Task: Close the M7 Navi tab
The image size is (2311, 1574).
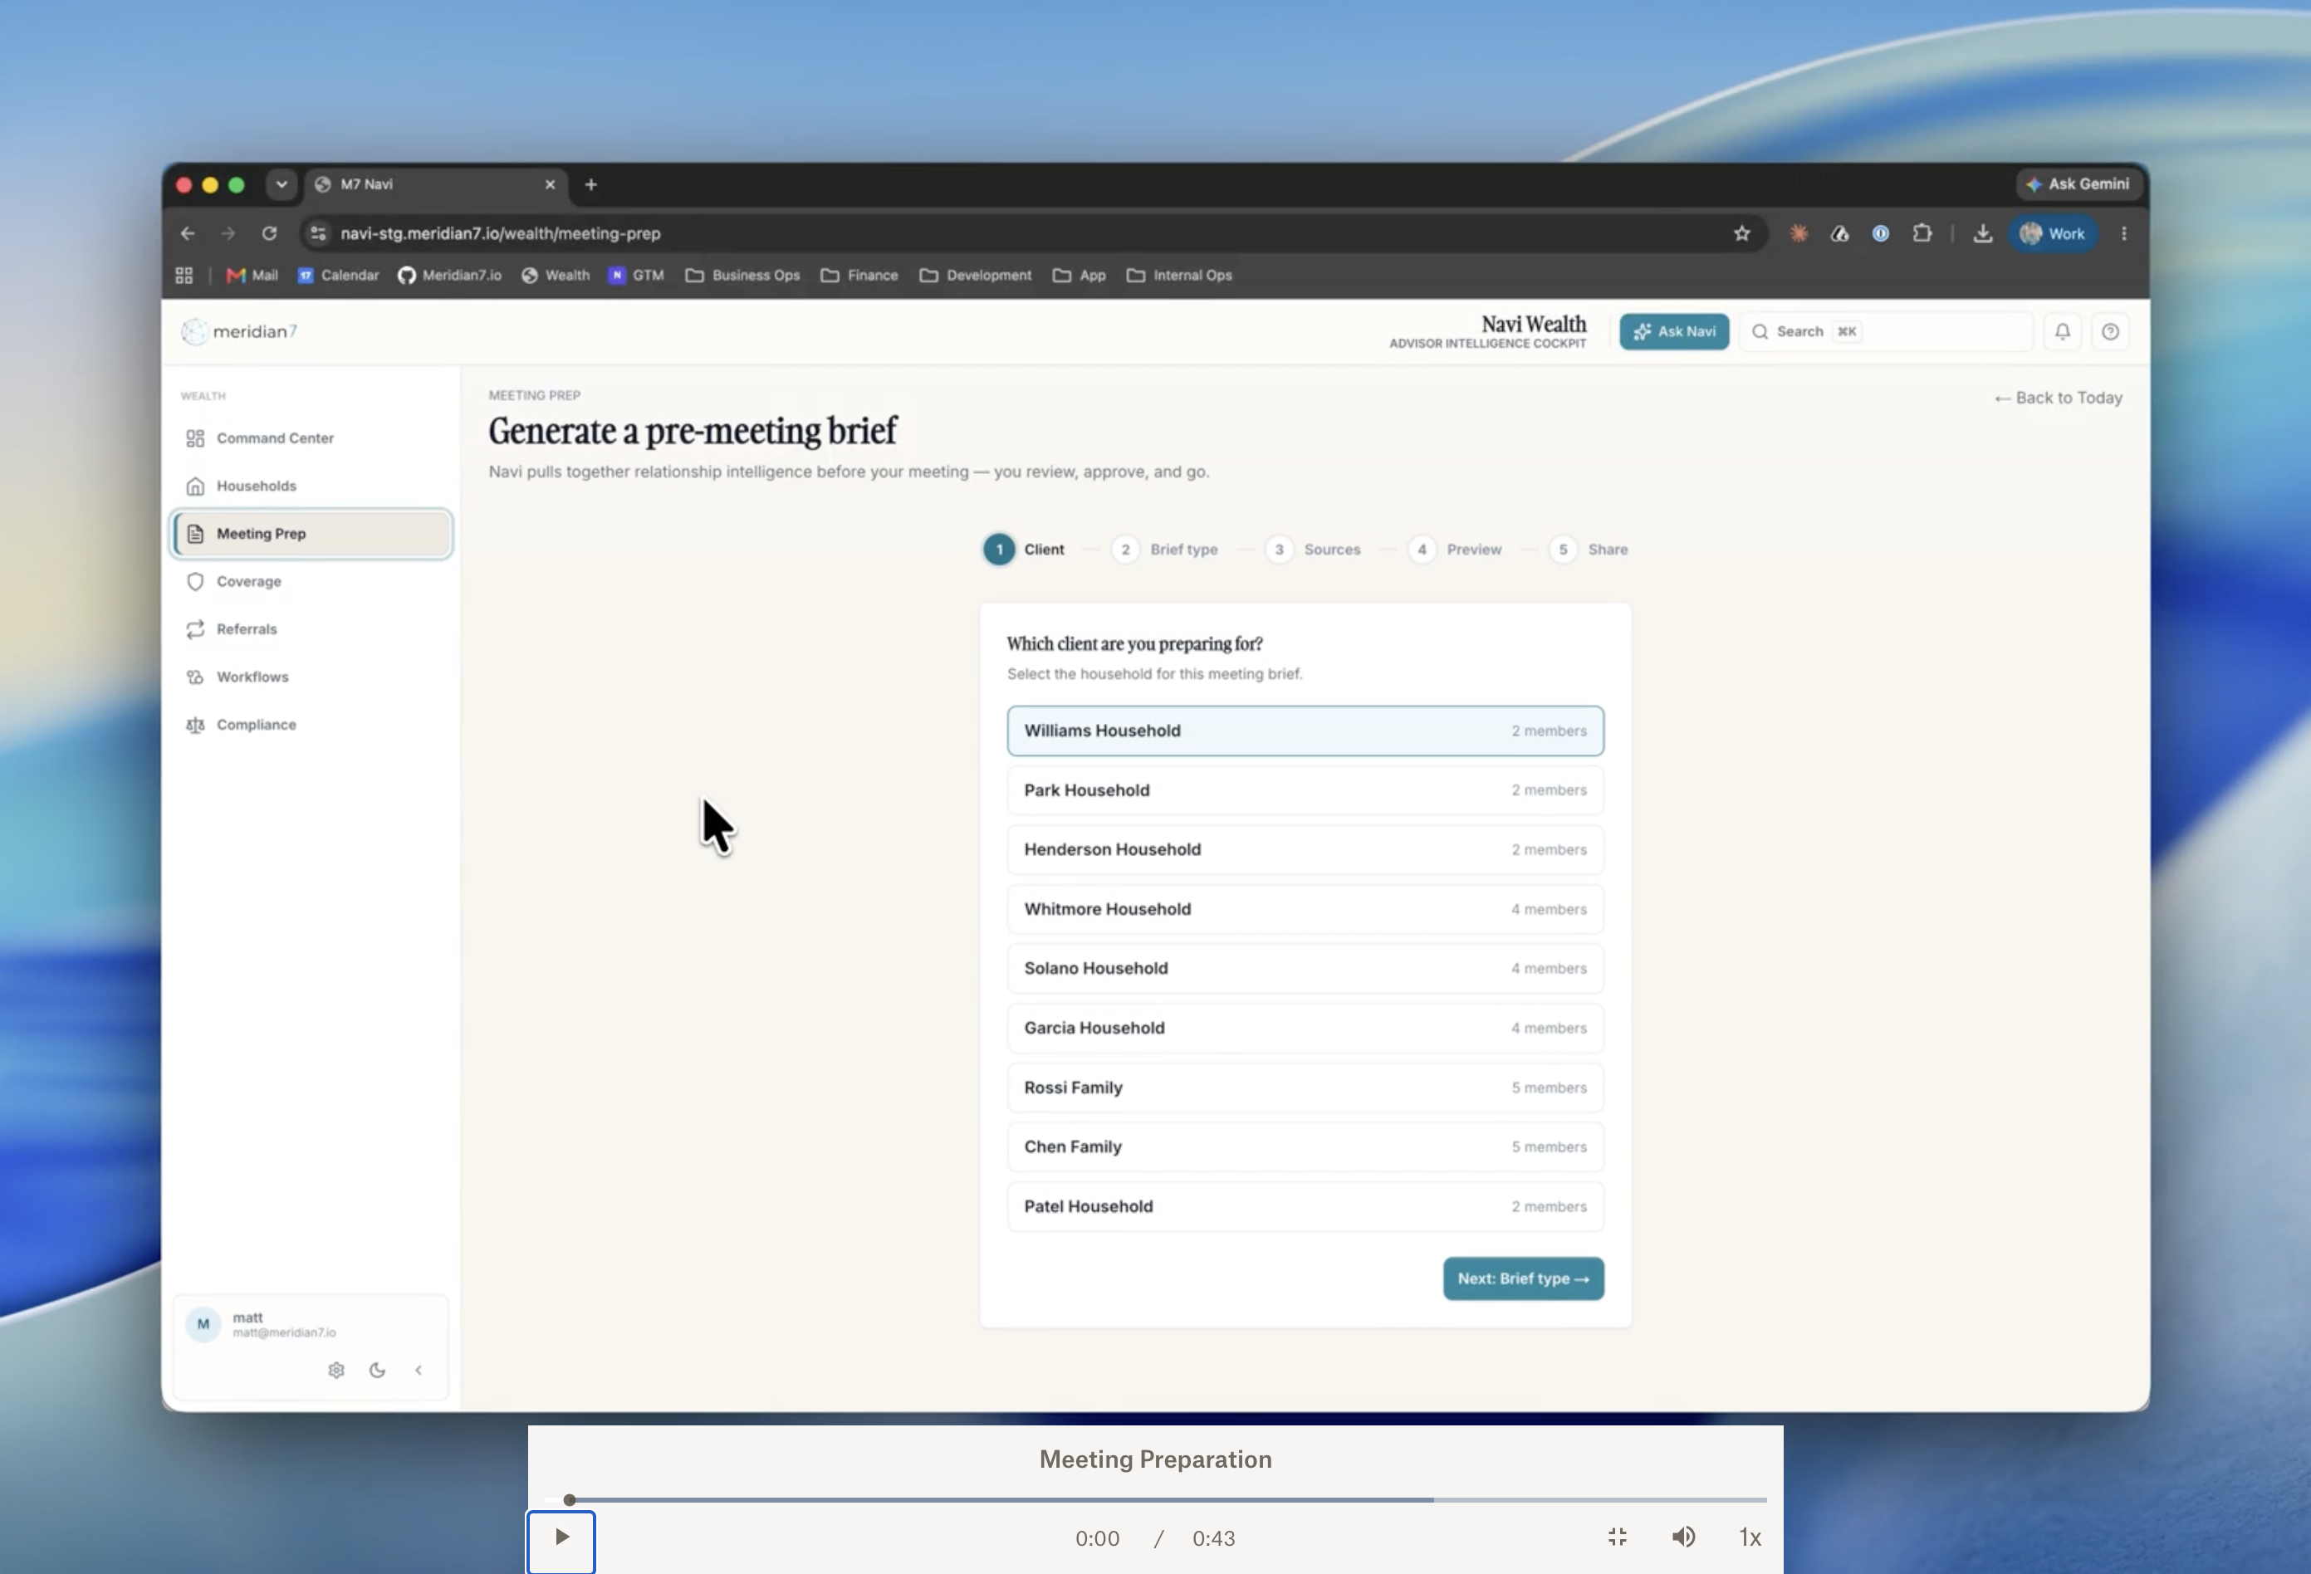Action: [550, 185]
